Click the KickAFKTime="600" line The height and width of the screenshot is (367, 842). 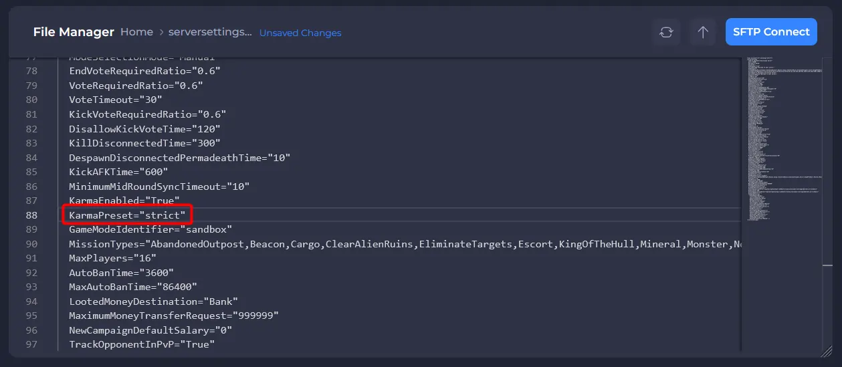118,172
